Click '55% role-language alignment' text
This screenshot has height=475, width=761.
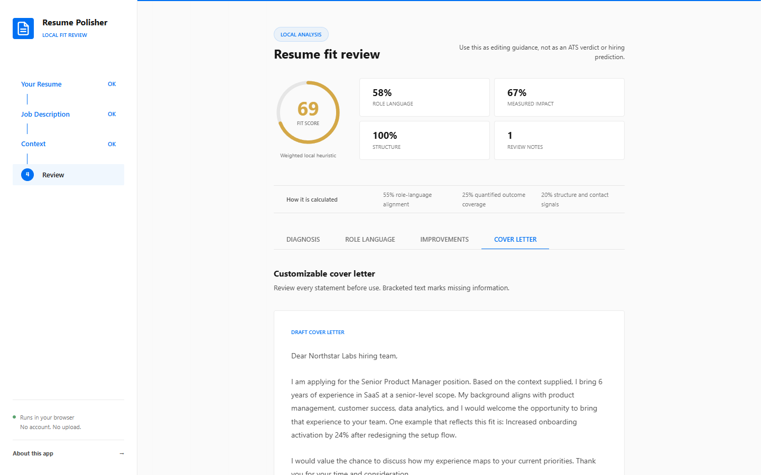point(407,199)
